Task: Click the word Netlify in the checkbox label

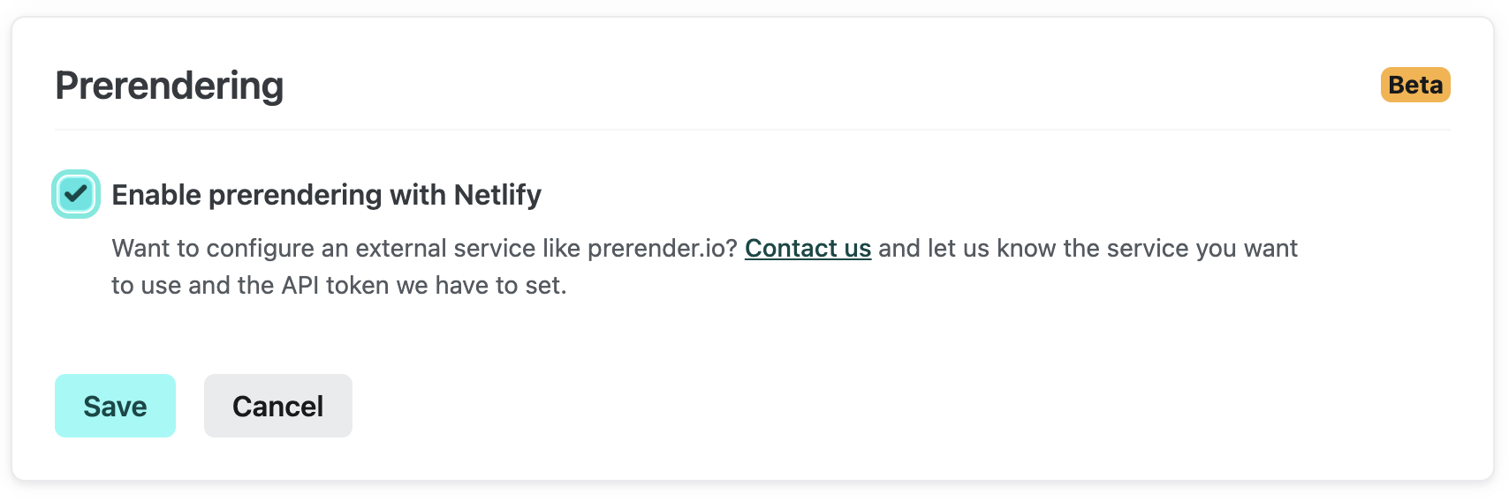Action: pos(497,195)
